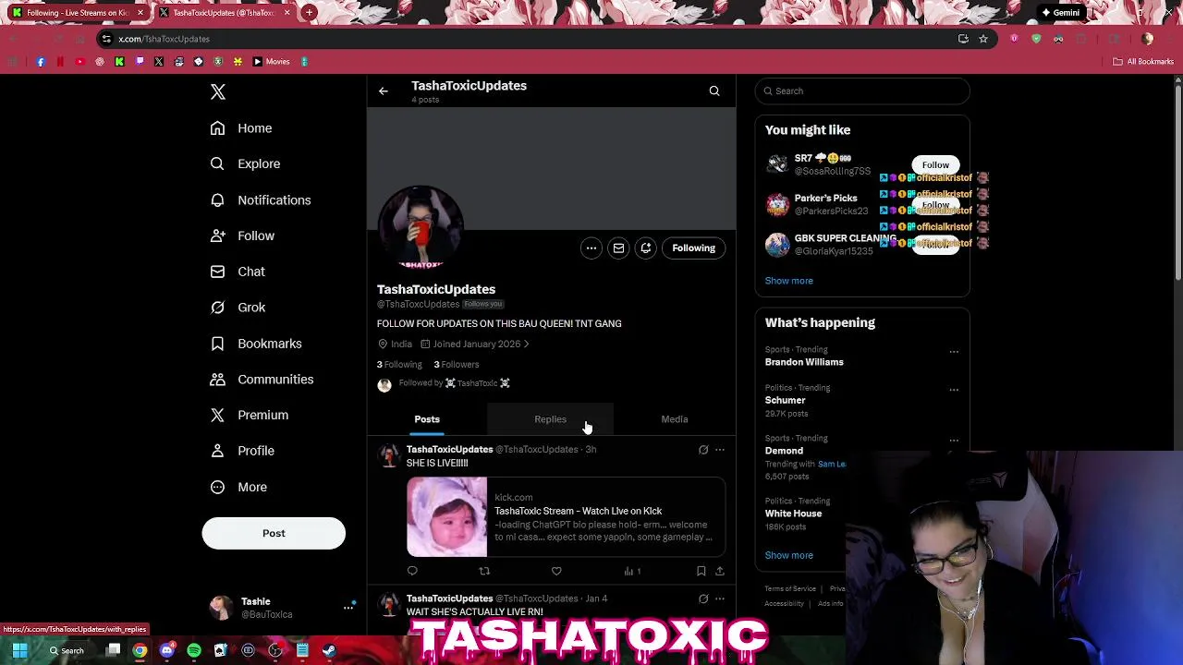
Task: Select the Replies tab
Action: click(x=550, y=419)
